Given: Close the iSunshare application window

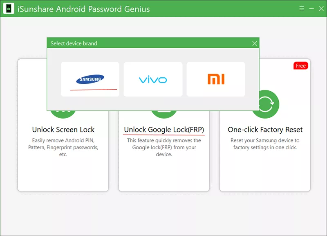Looking at the screenshot, I should 321,8.
